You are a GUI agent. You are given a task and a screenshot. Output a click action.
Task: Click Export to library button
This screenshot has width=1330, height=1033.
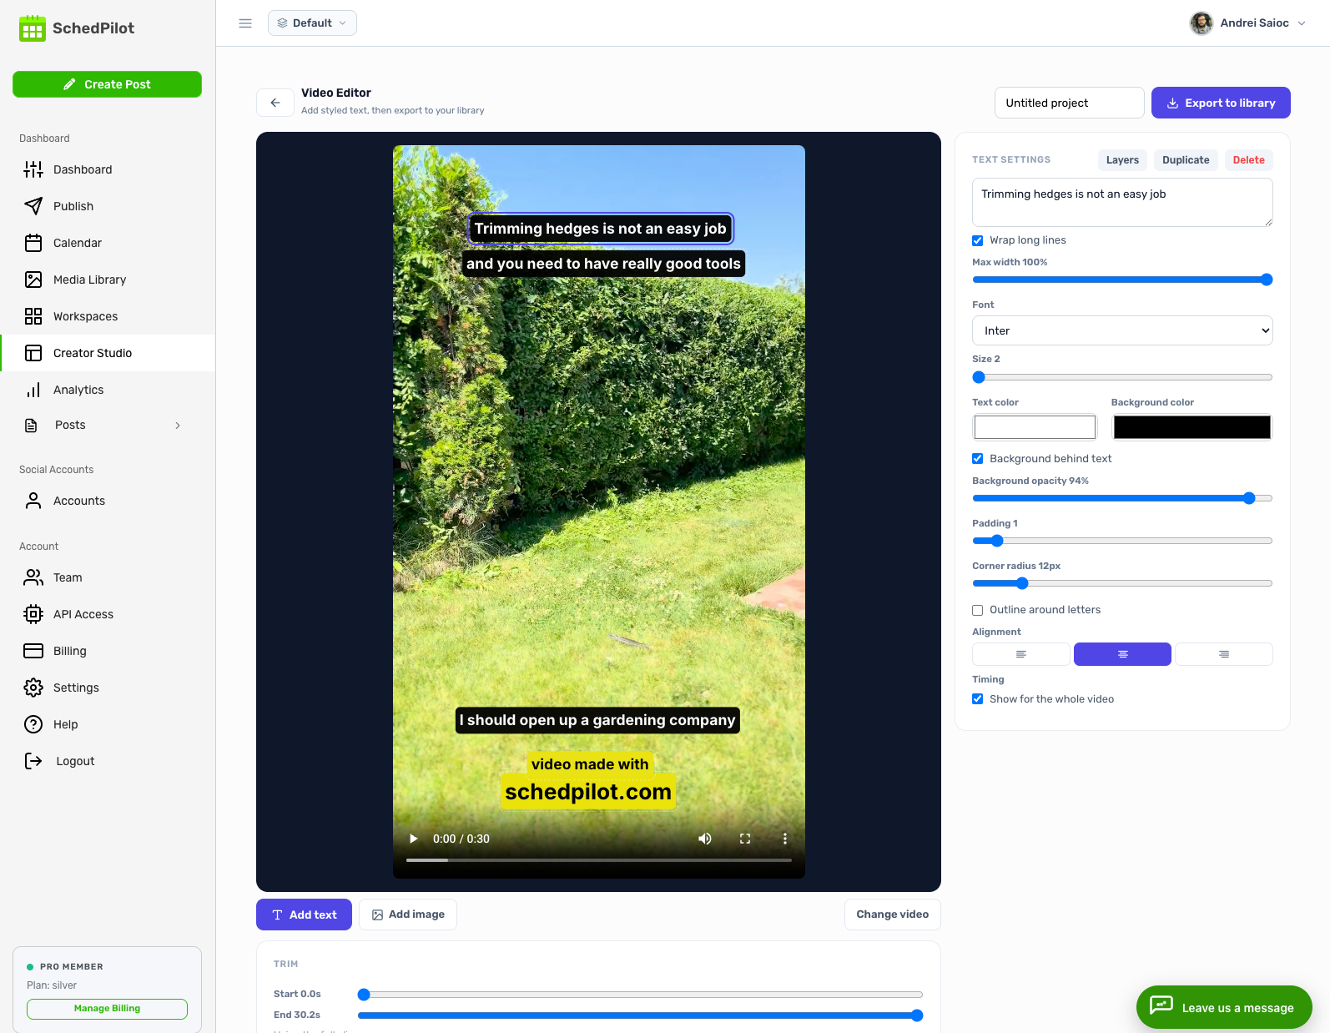click(1221, 103)
